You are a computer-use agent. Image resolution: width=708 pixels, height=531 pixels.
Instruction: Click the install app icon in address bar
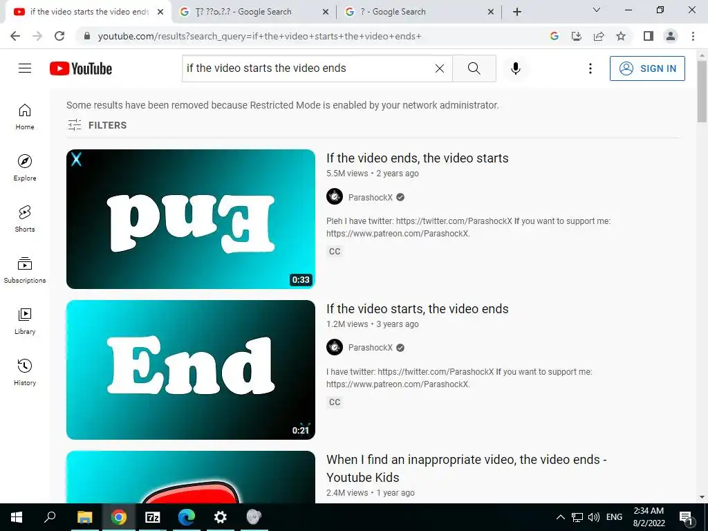[x=576, y=36]
